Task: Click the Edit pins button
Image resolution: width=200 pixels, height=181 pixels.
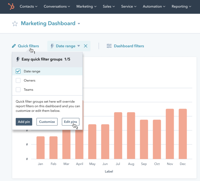Action: click(x=70, y=122)
